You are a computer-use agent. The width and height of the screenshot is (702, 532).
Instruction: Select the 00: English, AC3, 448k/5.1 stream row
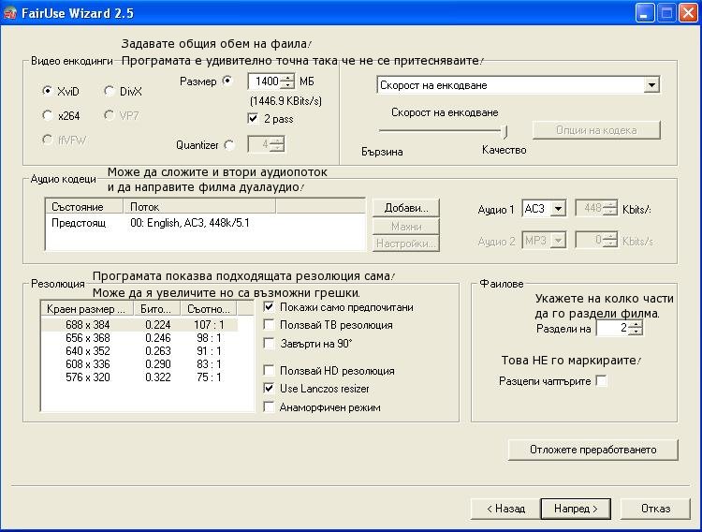point(205,223)
